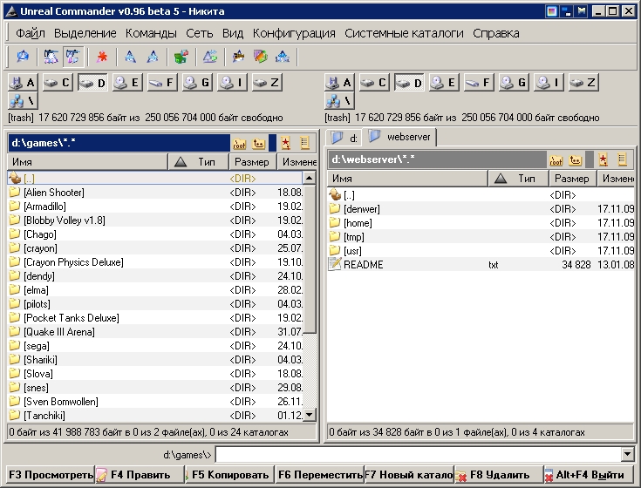Switch to the brief list view toolbar icon
The width and height of the screenshot is (641, 488).
click(x=51, y=57)
